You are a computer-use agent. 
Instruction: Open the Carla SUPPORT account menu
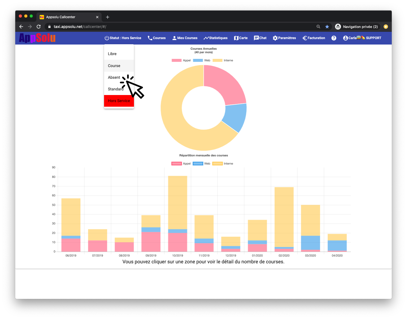point(362,38)
